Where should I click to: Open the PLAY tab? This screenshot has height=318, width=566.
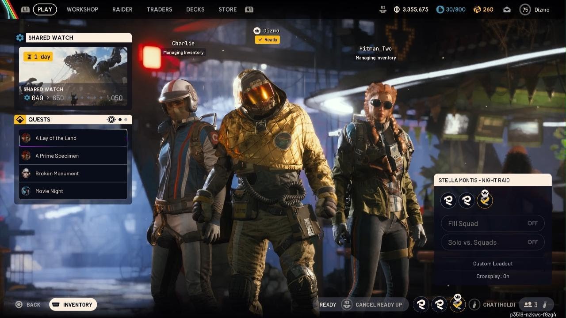45,9
